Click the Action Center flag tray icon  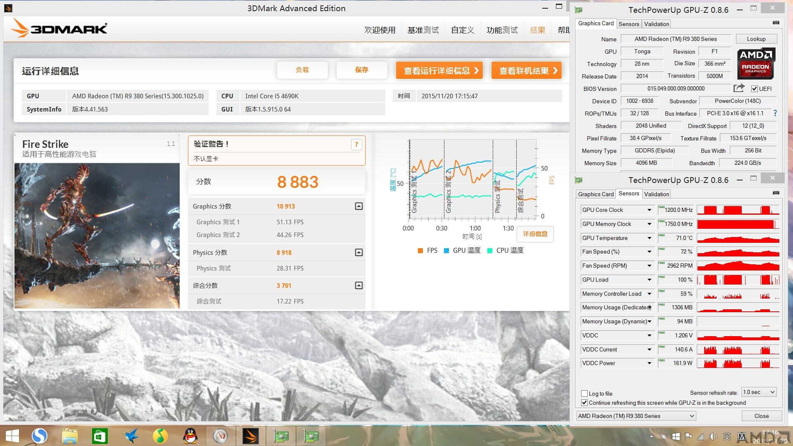(688, 437)
